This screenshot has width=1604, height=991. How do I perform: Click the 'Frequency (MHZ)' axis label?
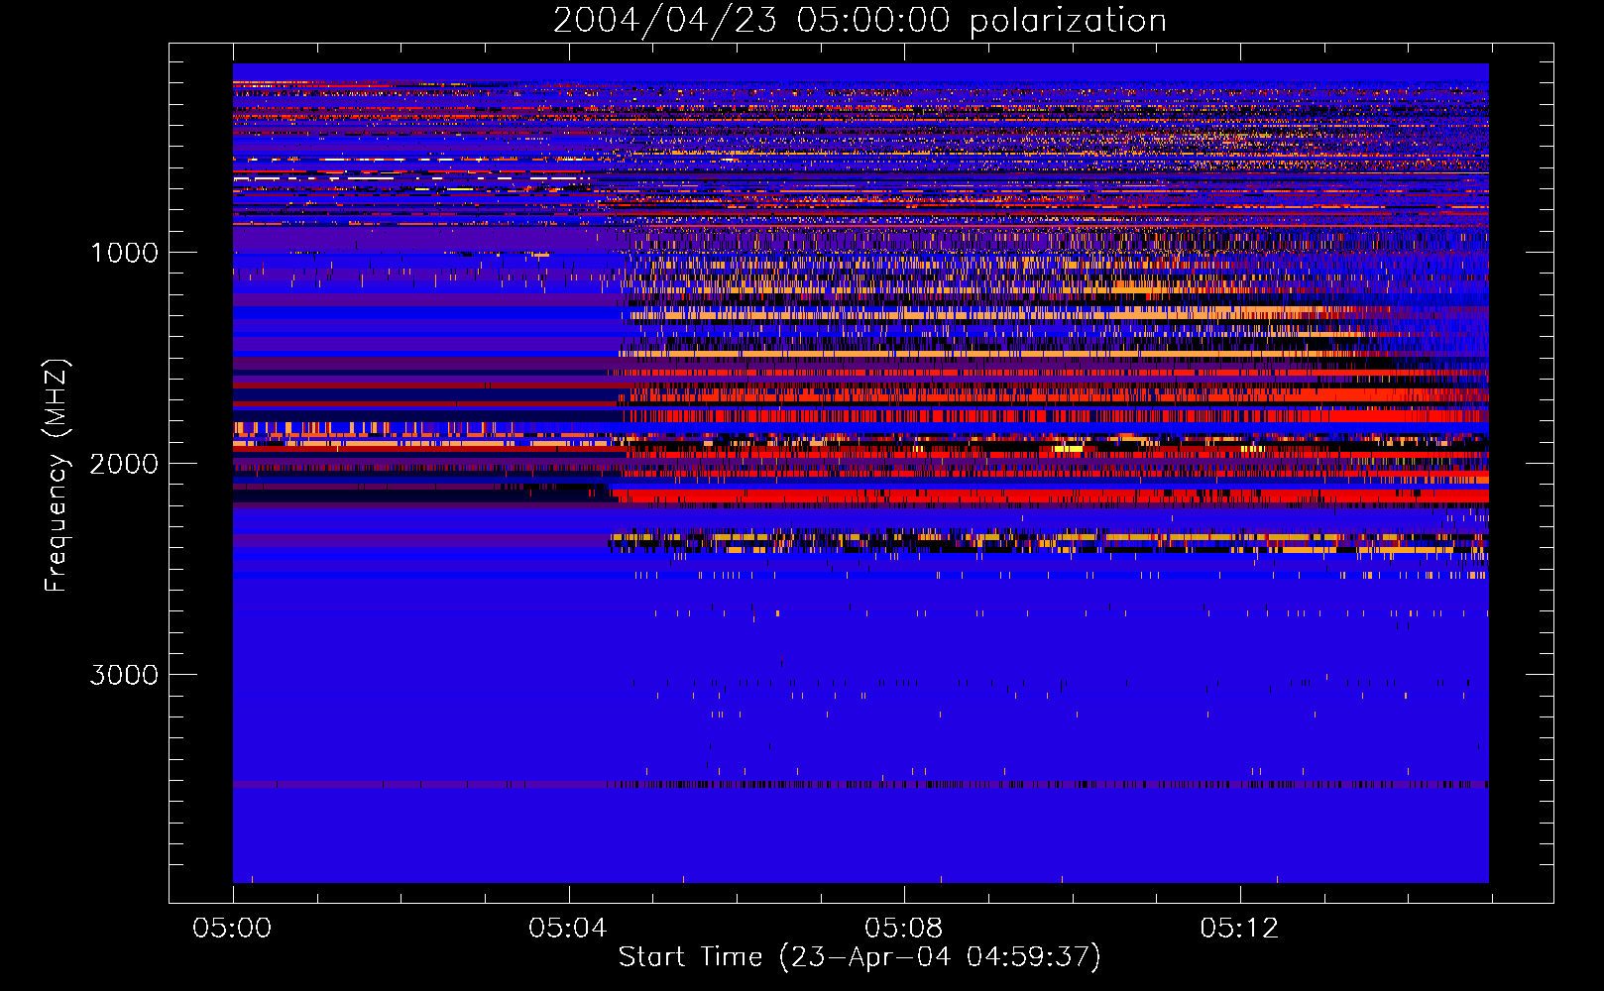coord(56,475)
